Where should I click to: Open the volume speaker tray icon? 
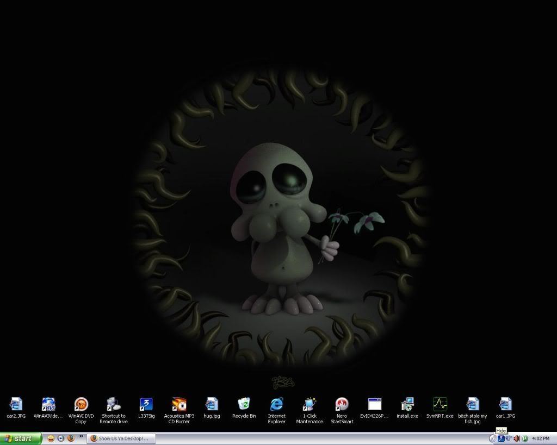coord(517,439)
